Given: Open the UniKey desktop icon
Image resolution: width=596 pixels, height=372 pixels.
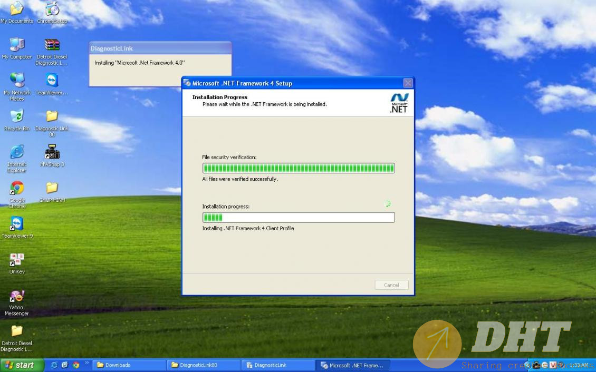Looking at the screenshot, I should coord(17,259).
